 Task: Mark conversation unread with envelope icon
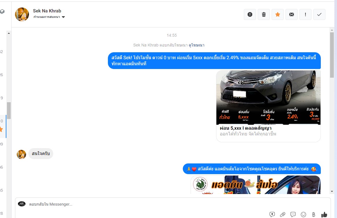click(292, 14)
